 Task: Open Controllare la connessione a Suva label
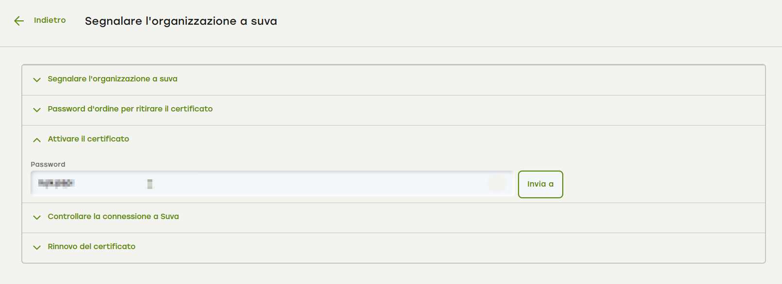113,217
